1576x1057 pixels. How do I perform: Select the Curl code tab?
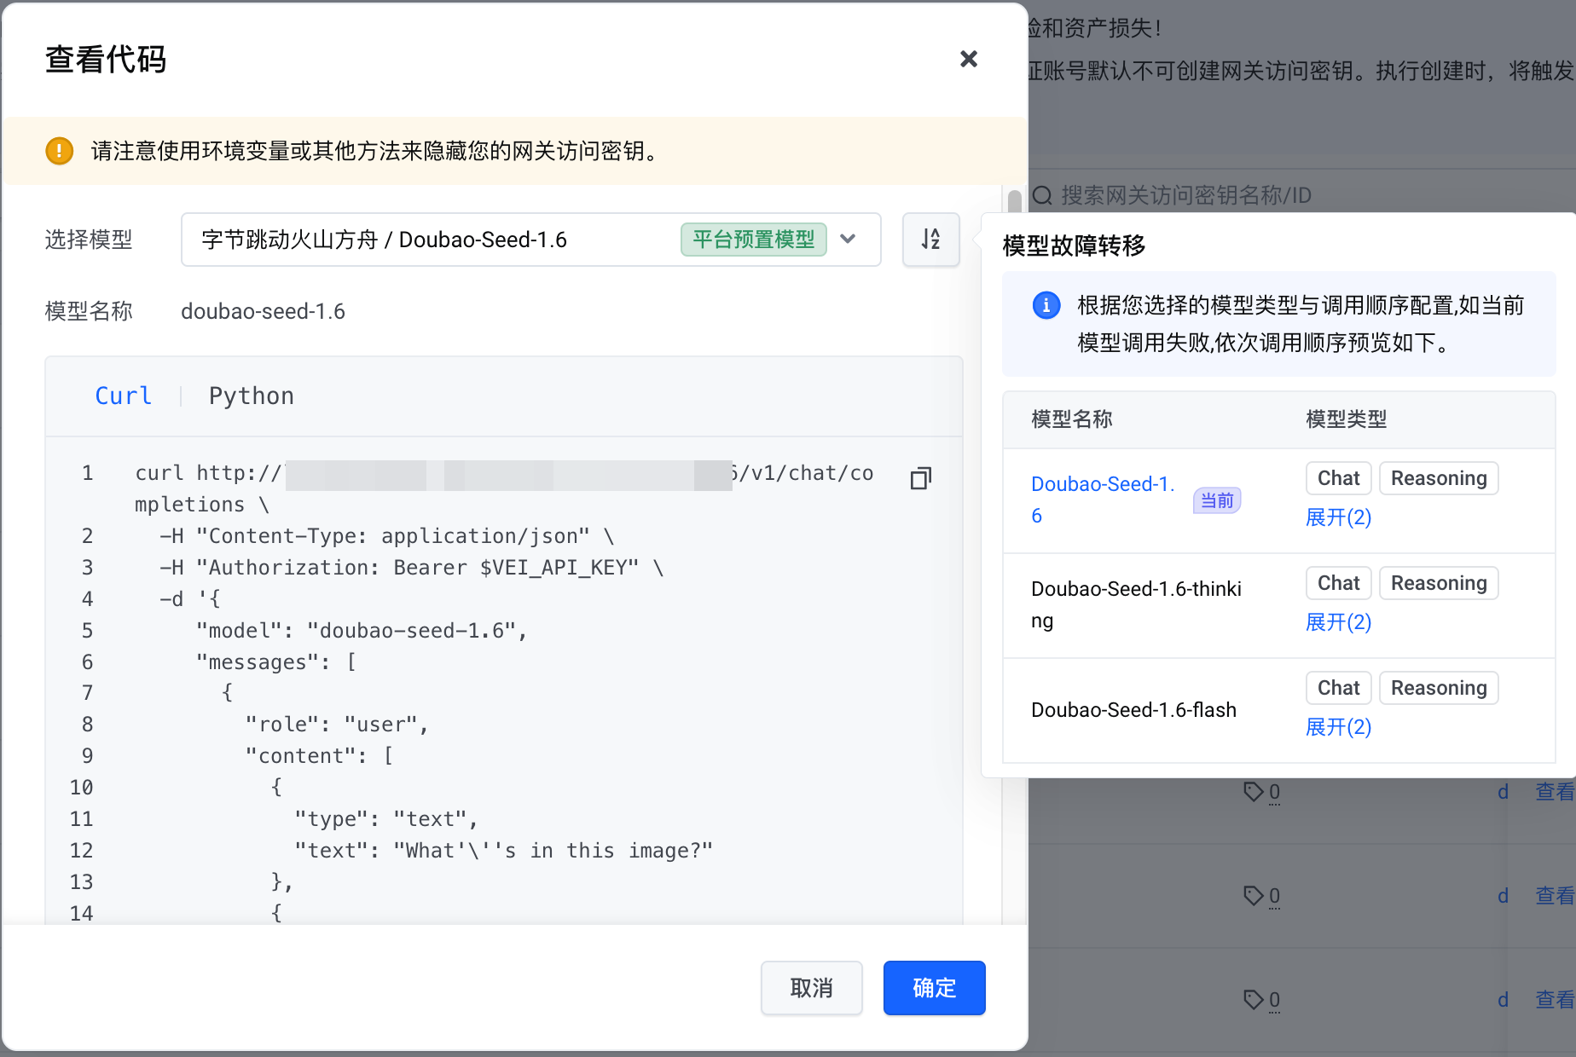pos(123,396)
